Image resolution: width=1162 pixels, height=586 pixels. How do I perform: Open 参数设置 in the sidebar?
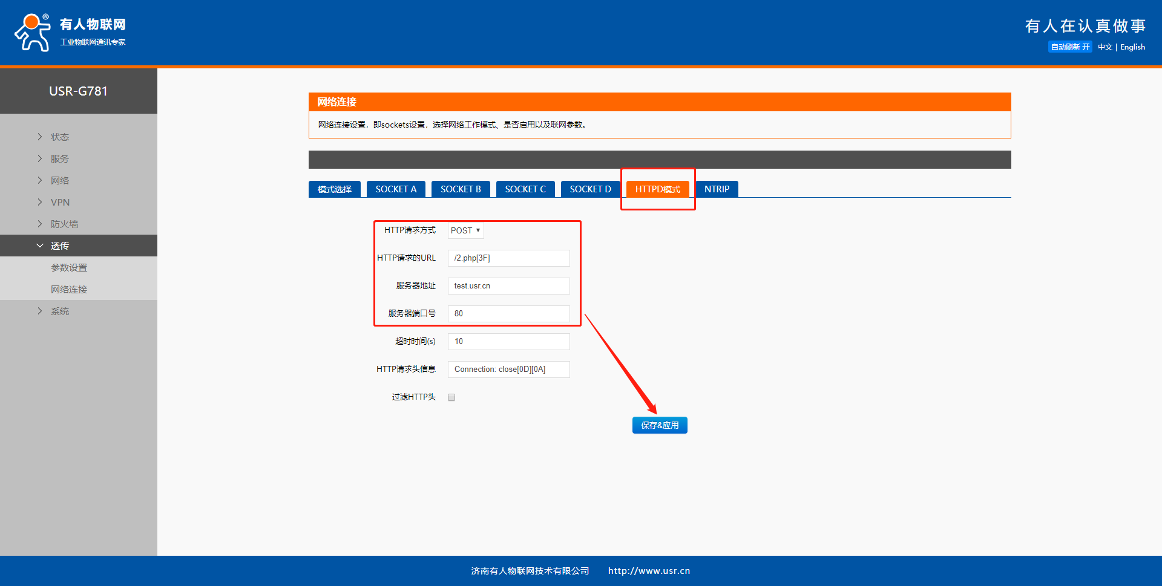(69, 268)
